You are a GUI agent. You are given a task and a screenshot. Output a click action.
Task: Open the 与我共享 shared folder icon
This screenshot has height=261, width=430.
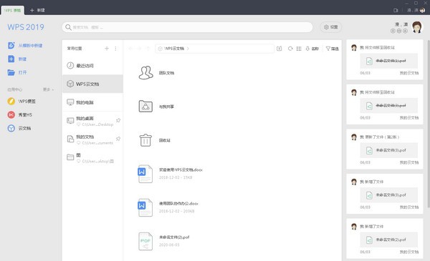point(145,106)
